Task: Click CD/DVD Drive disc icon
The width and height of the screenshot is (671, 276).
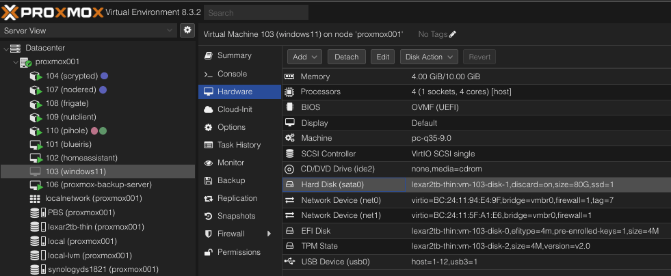Action: click(290, 169)
